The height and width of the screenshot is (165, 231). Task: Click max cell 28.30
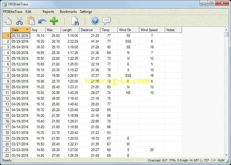pyautogui.click(x=53, y=150)
